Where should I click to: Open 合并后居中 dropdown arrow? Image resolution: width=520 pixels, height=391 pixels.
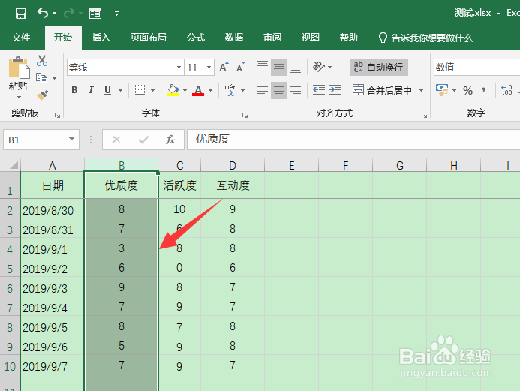421,90
